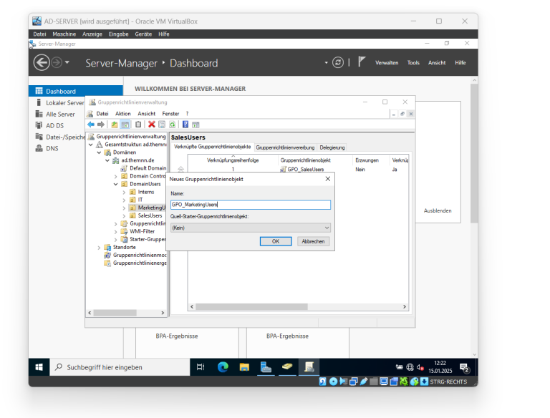
Task: Click the VirtualBox USB status icon
Action: tap(364, 381)
